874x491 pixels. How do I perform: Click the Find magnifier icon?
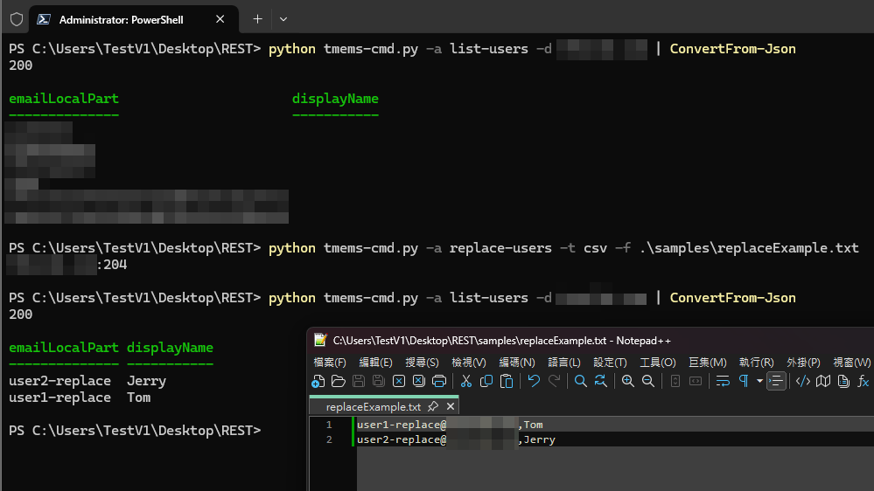[x=580, y=381]
